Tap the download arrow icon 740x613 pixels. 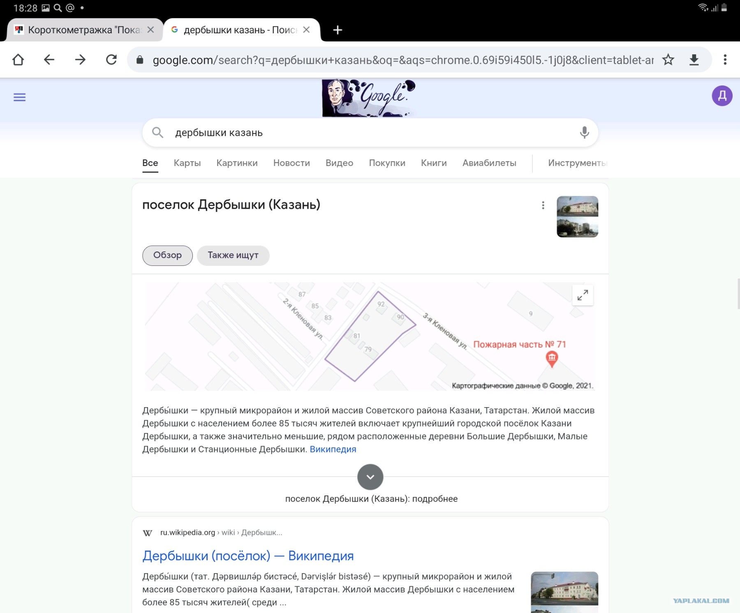tap(694, 60)
